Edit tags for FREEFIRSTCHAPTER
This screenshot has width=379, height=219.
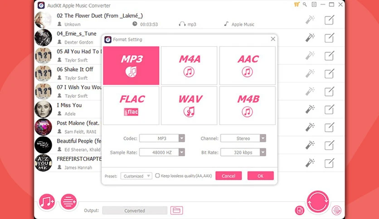click(329, 163)
